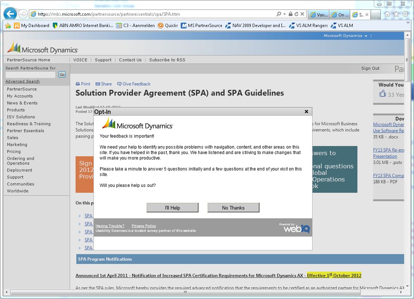View the security lock icon in address bar
414x299 pixels.
coord(291,14)
